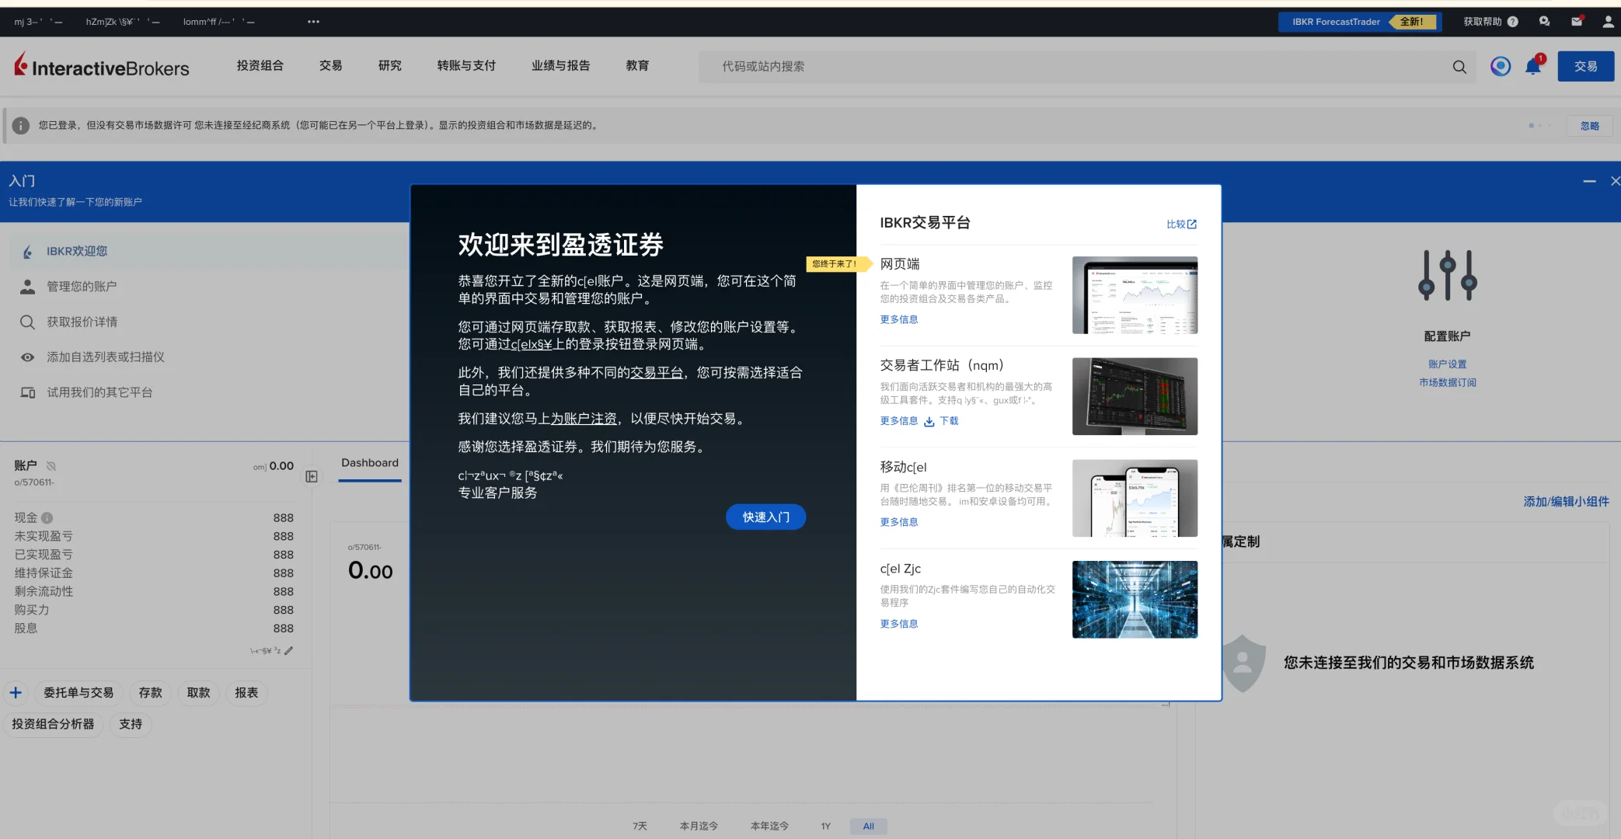The height and width of the screenshot is (839, 1621).
Task: Click the mobile app thumbnail image
Action: click(1135, 498)
